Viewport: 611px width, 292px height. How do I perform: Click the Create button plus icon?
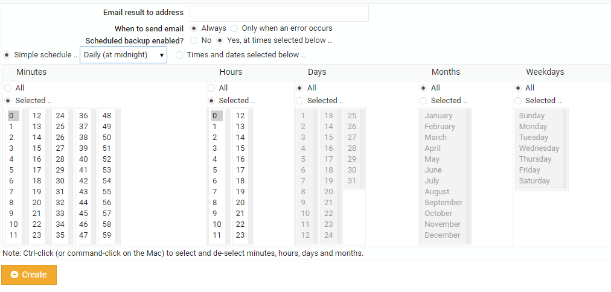pyautogui.click(x=14, y=275)
